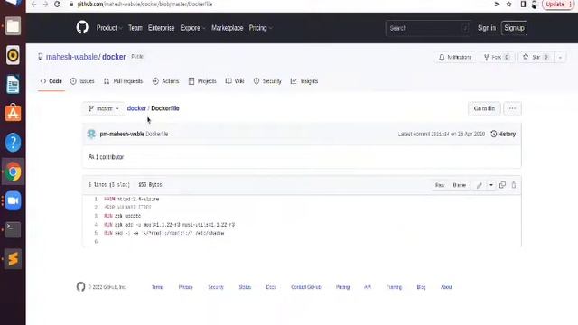
Task: Open the API footer link
Action: (x=368, y=287)
